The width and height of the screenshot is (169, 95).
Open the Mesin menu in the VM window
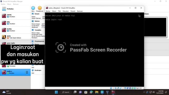pyautogui.click(x=54, y=11)
